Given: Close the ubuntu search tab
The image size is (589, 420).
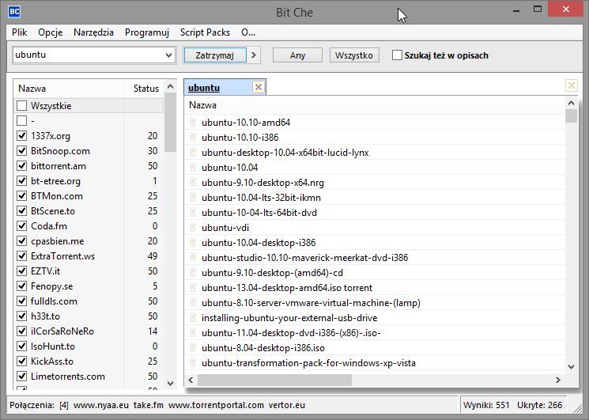Looking at the screenshot, I should coord(259,87).
